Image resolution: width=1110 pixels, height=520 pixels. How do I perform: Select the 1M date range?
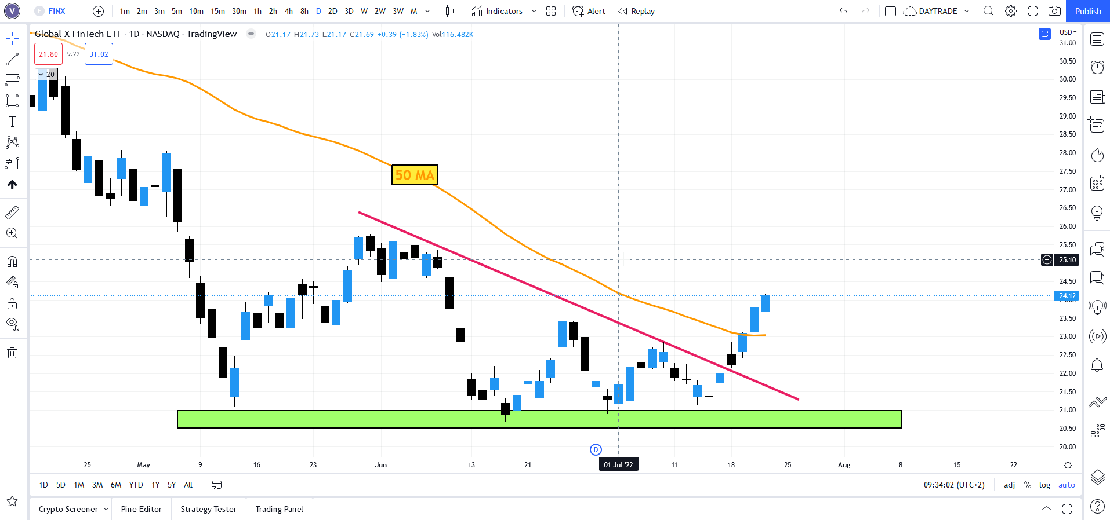79,485
